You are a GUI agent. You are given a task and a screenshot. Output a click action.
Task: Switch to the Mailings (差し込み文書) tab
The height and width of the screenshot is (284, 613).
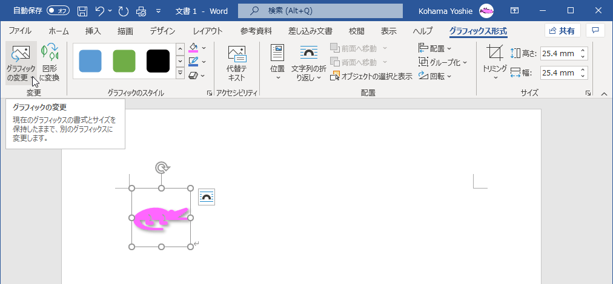coord(310,31)
